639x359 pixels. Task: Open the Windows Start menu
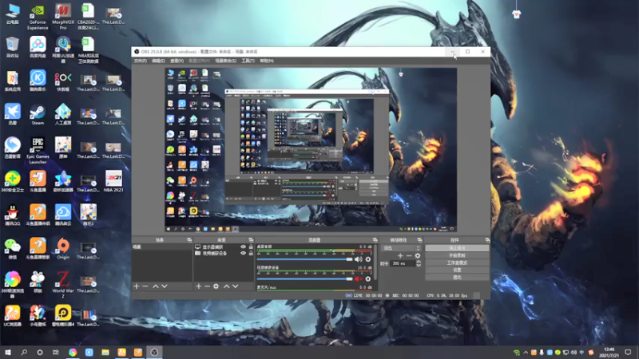pos(8,352)
